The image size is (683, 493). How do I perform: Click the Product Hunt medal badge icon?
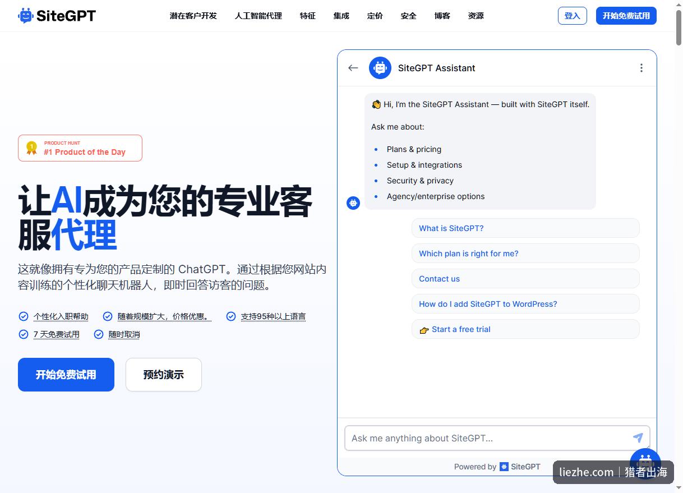(x=32, y=148)
